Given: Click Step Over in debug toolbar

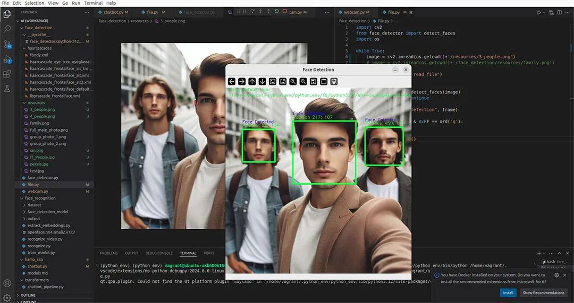Looking at the screenshot, I should [252, 12].
